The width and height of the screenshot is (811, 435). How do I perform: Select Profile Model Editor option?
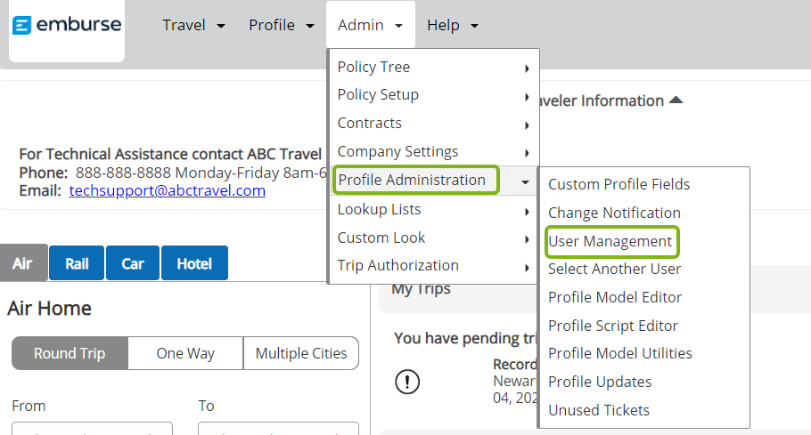(x=615, y=297)
